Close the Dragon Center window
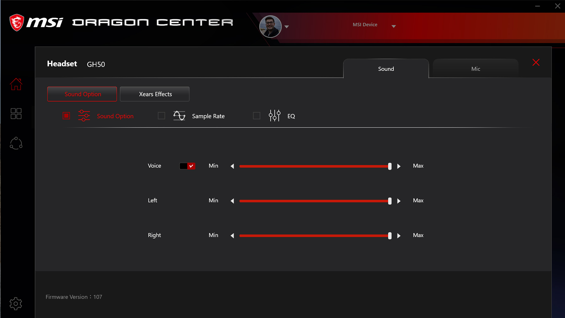565x318 pixels. click(557, 6)
